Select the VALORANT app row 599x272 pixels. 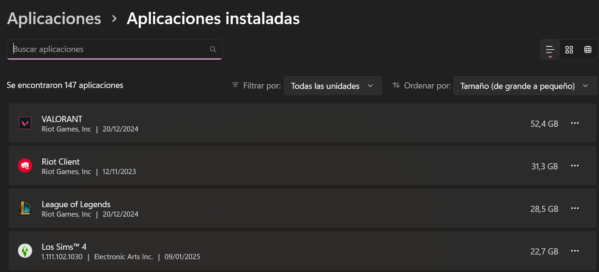(x=303, y=123)
